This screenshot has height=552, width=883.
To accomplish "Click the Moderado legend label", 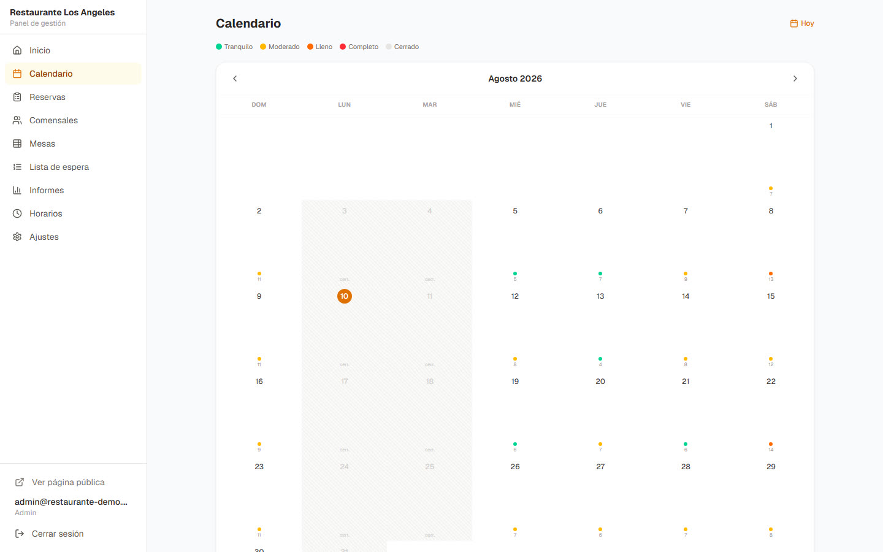I will (x=284, y=47).
